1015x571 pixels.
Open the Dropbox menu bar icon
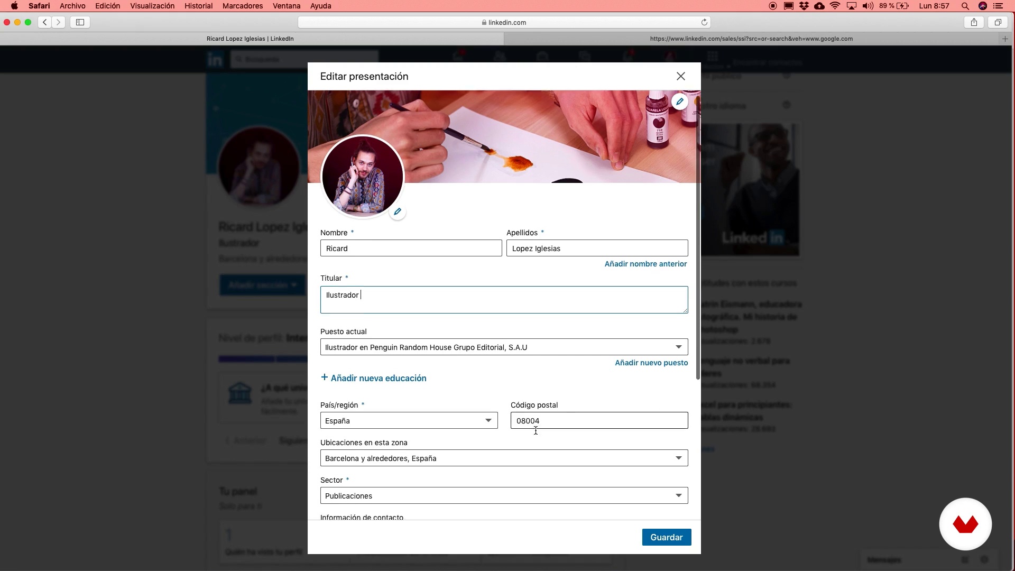pyautogui.click(x=804, y=6)
